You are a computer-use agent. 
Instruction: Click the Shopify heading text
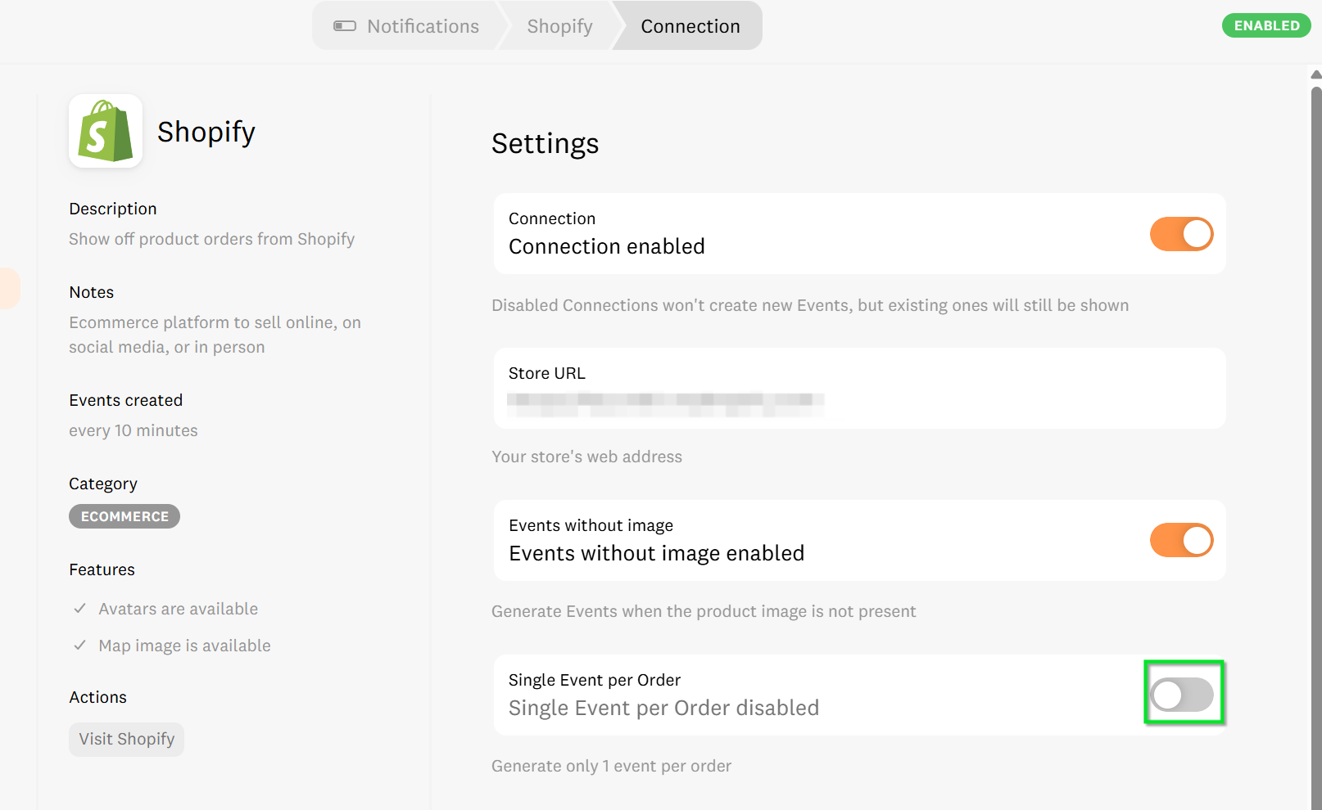click(206, 132)
